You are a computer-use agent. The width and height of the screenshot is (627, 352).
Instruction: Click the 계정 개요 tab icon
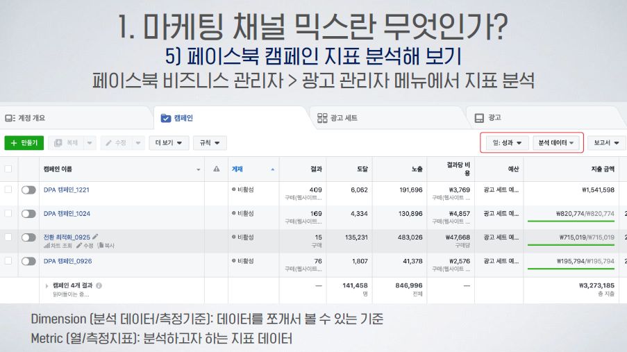click(x=10, y=118)
